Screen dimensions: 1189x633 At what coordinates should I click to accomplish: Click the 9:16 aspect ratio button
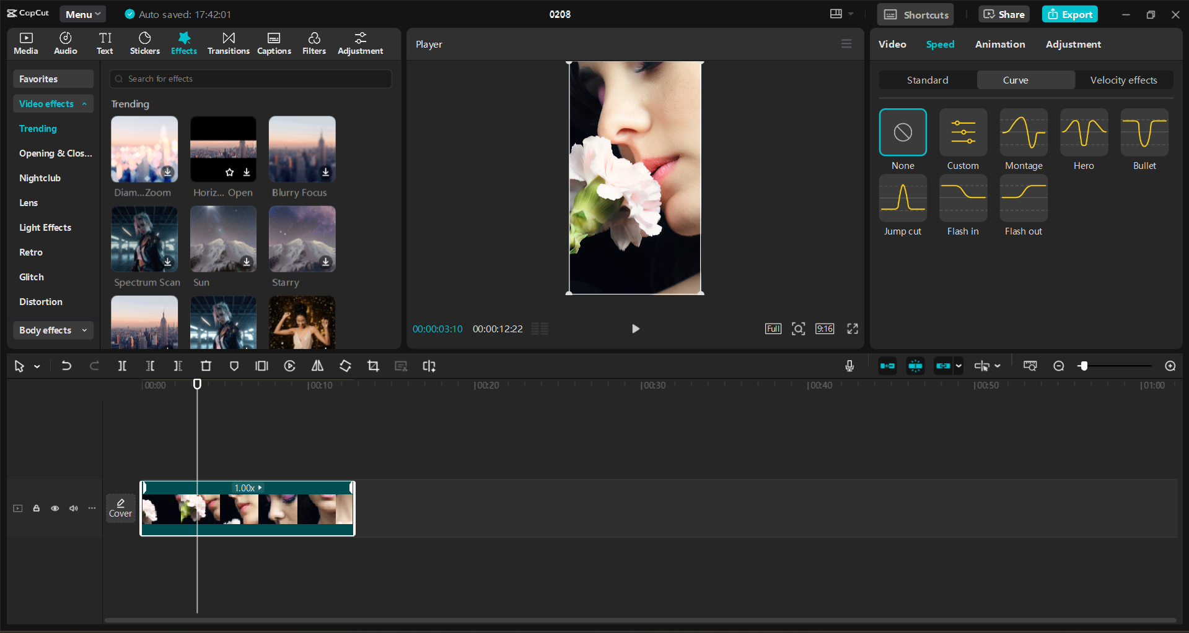point(825,329)
